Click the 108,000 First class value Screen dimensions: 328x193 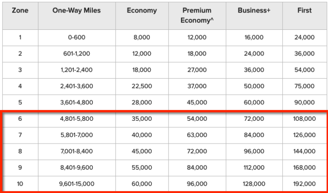pos(305,119)
